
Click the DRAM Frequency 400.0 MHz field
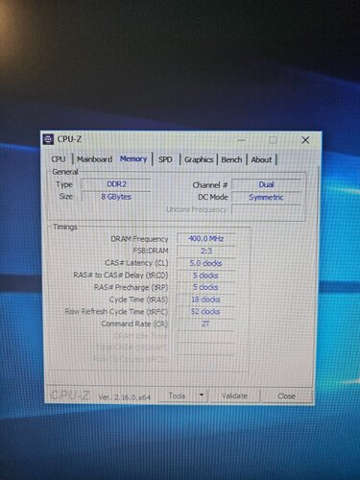(206, 239)
